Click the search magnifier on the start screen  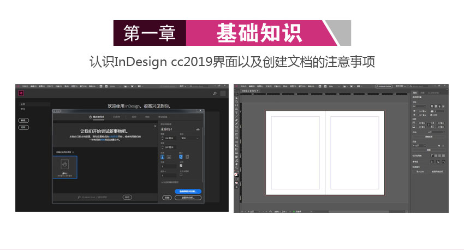click(x=215, y=93)
